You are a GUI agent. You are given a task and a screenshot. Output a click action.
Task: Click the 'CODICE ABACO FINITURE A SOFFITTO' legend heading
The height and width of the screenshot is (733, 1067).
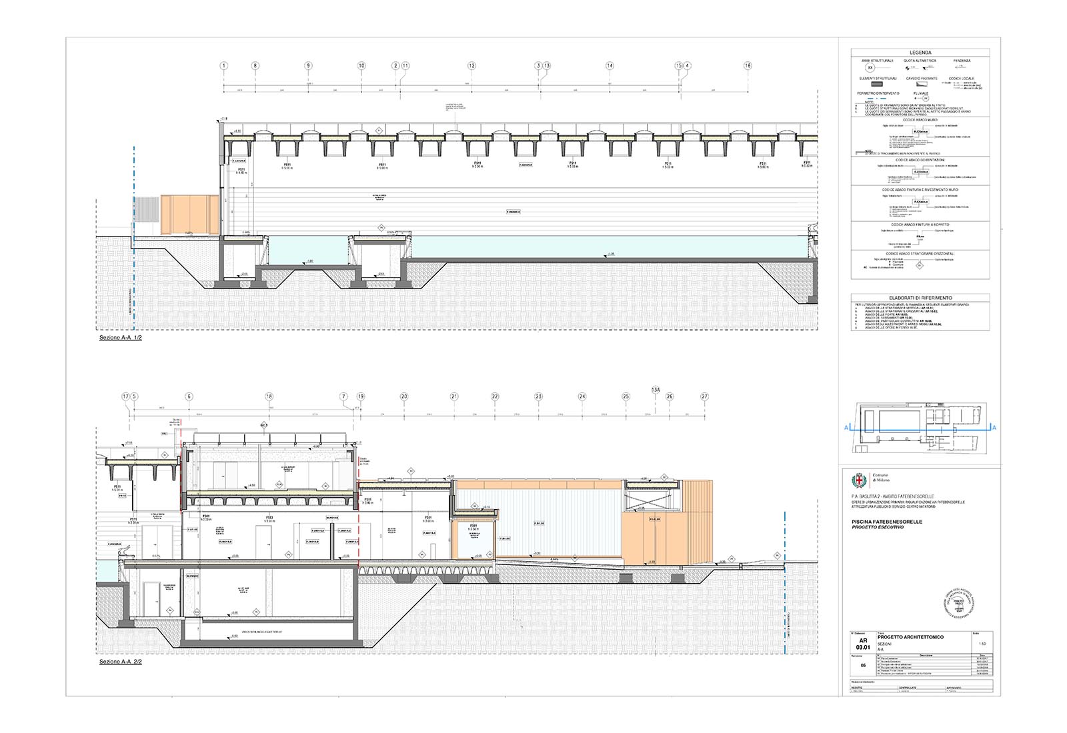[920, 225]
